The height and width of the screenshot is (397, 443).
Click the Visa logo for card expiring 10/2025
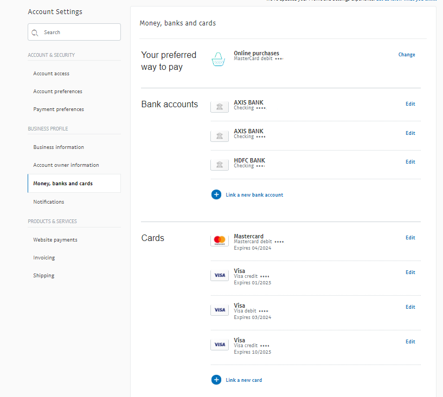pyautogui.click(x=220, y=344)
